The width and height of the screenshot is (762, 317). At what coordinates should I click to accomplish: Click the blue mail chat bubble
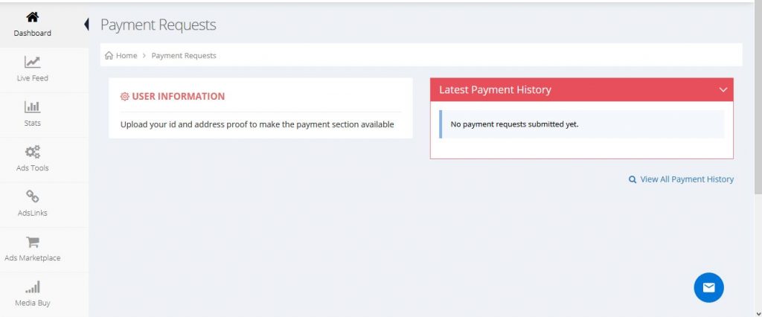708,287
